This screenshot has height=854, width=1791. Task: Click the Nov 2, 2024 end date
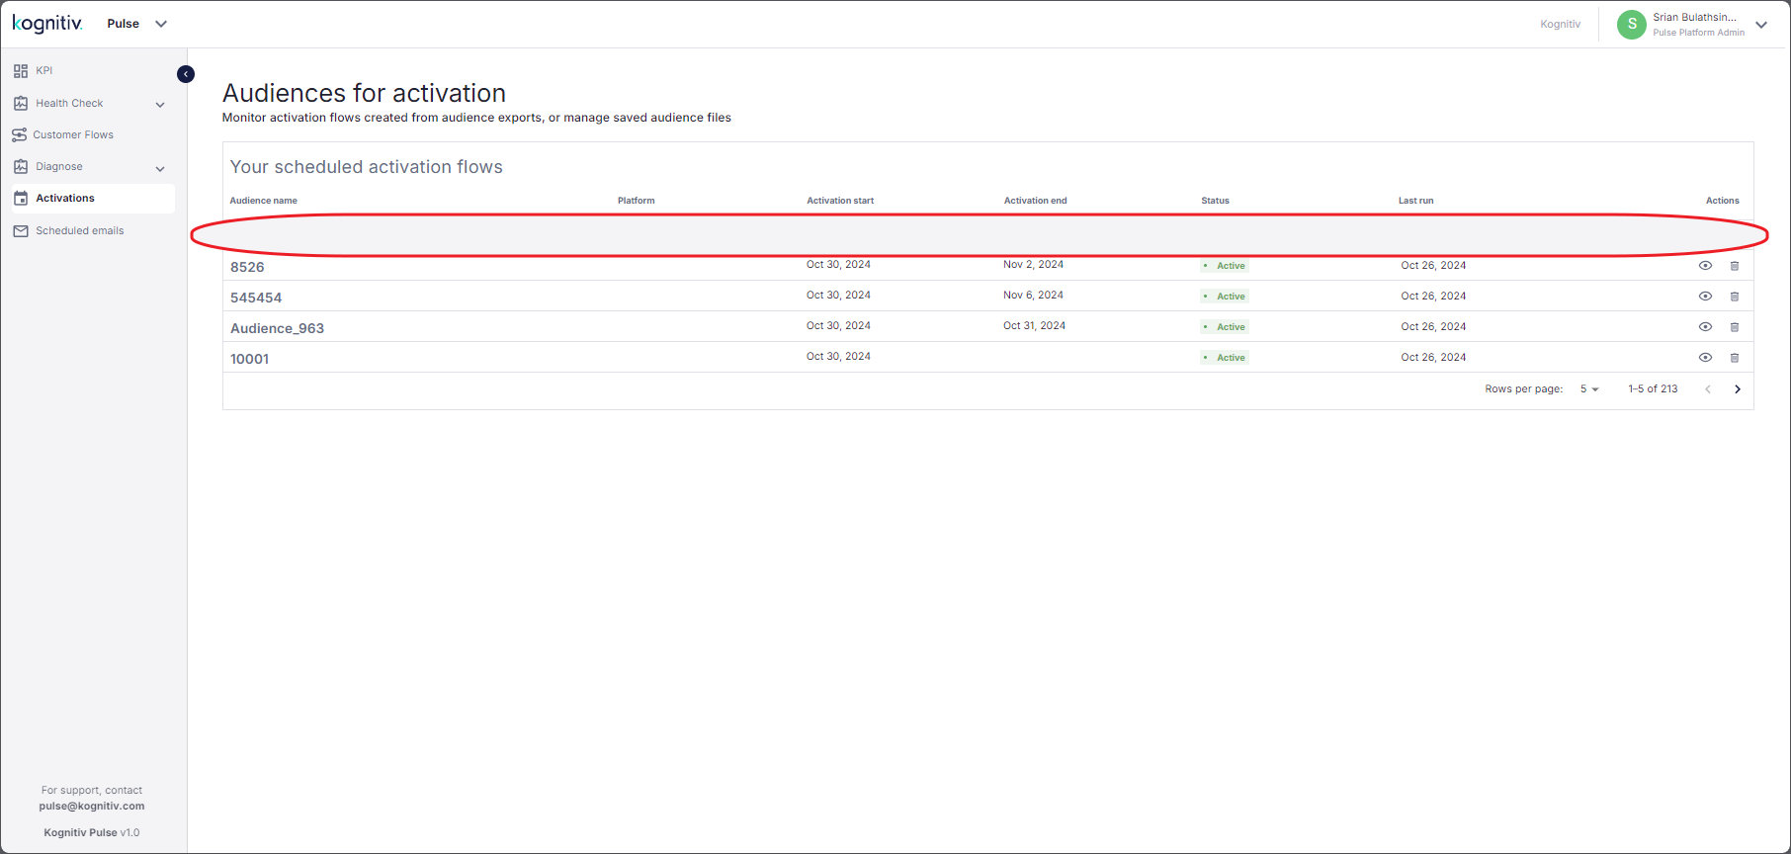(x=1034, y=265)
